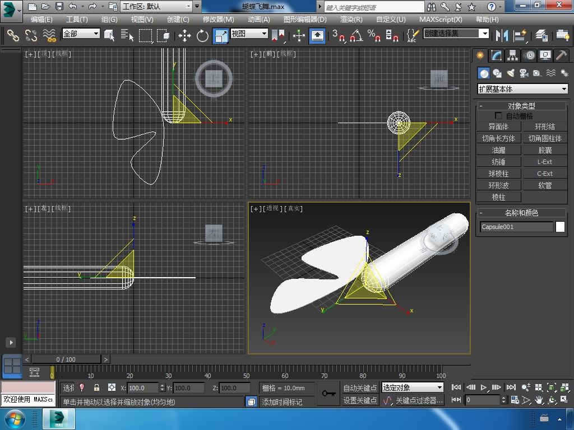
Task: Click the Play animation button
Action: [x=484, y=387]
